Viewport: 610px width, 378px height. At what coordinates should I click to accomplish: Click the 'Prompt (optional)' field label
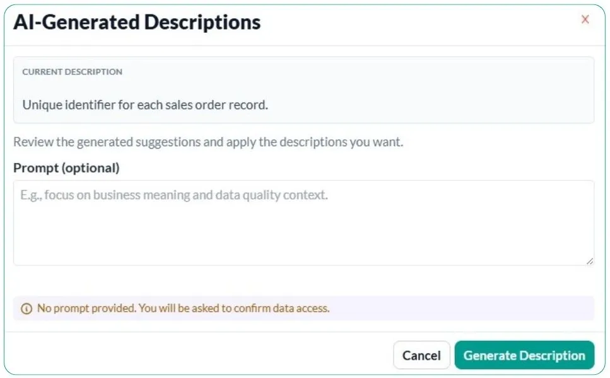point(66,168)
